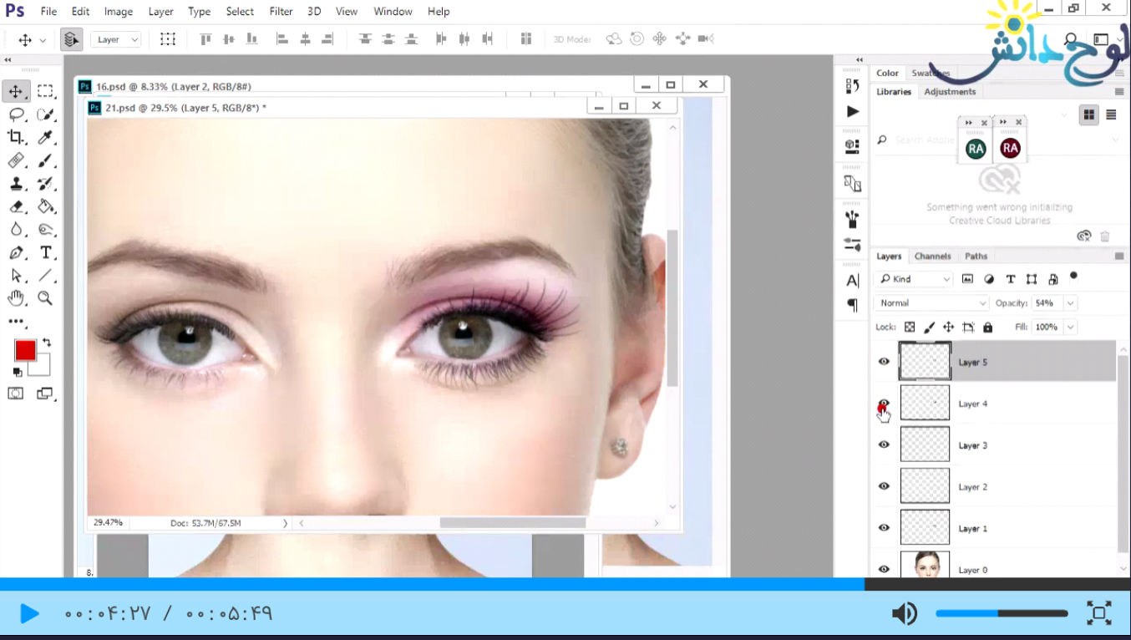The width and height of the screenshot is (1131, 640).
Task: Enter fullscreen video mode
Action: point(1099,613)
